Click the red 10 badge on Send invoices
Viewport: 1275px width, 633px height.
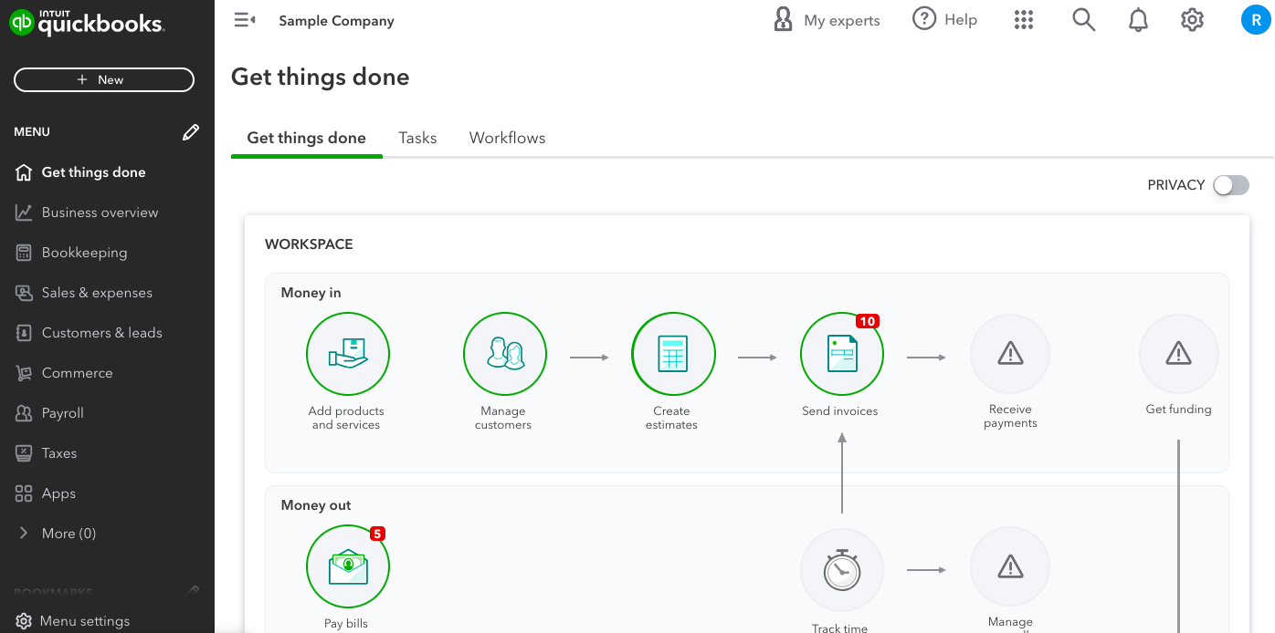(x=868, y=321)
